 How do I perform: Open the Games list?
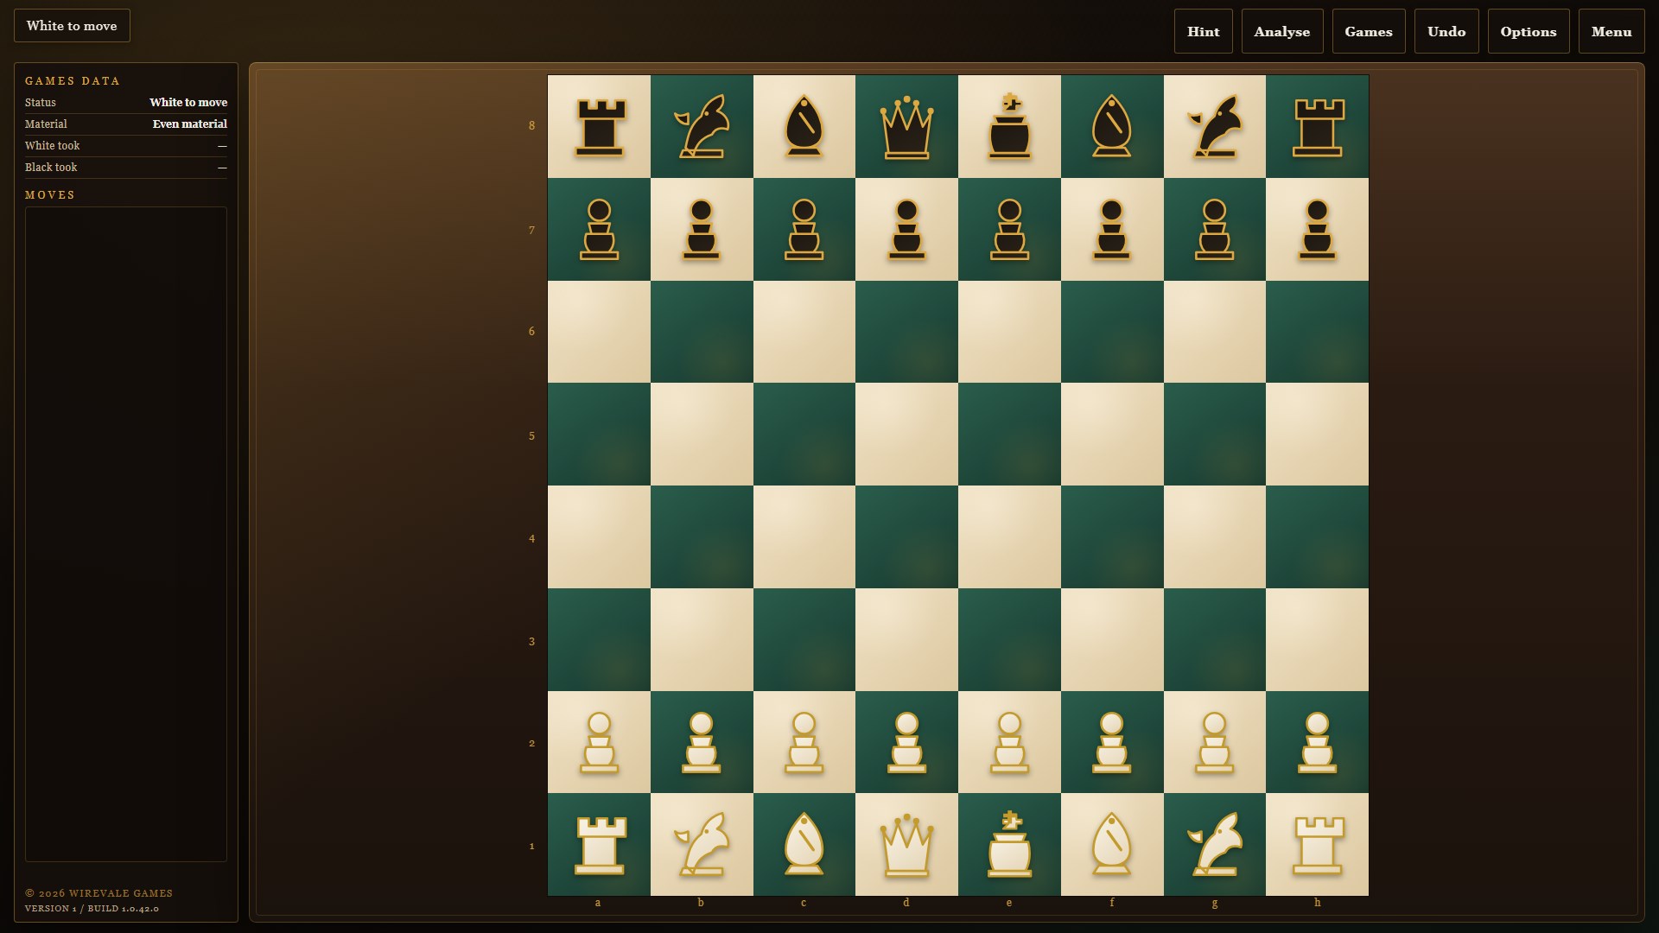coord(1369,31)
